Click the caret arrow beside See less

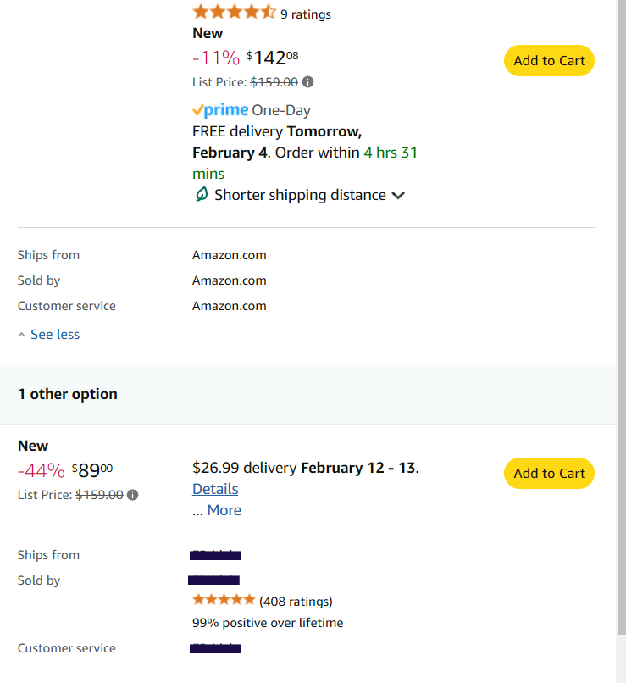click(21, 335)
